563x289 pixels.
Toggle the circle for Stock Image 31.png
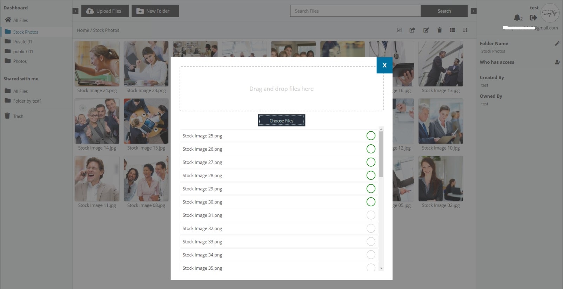click(x=371, y=215)
